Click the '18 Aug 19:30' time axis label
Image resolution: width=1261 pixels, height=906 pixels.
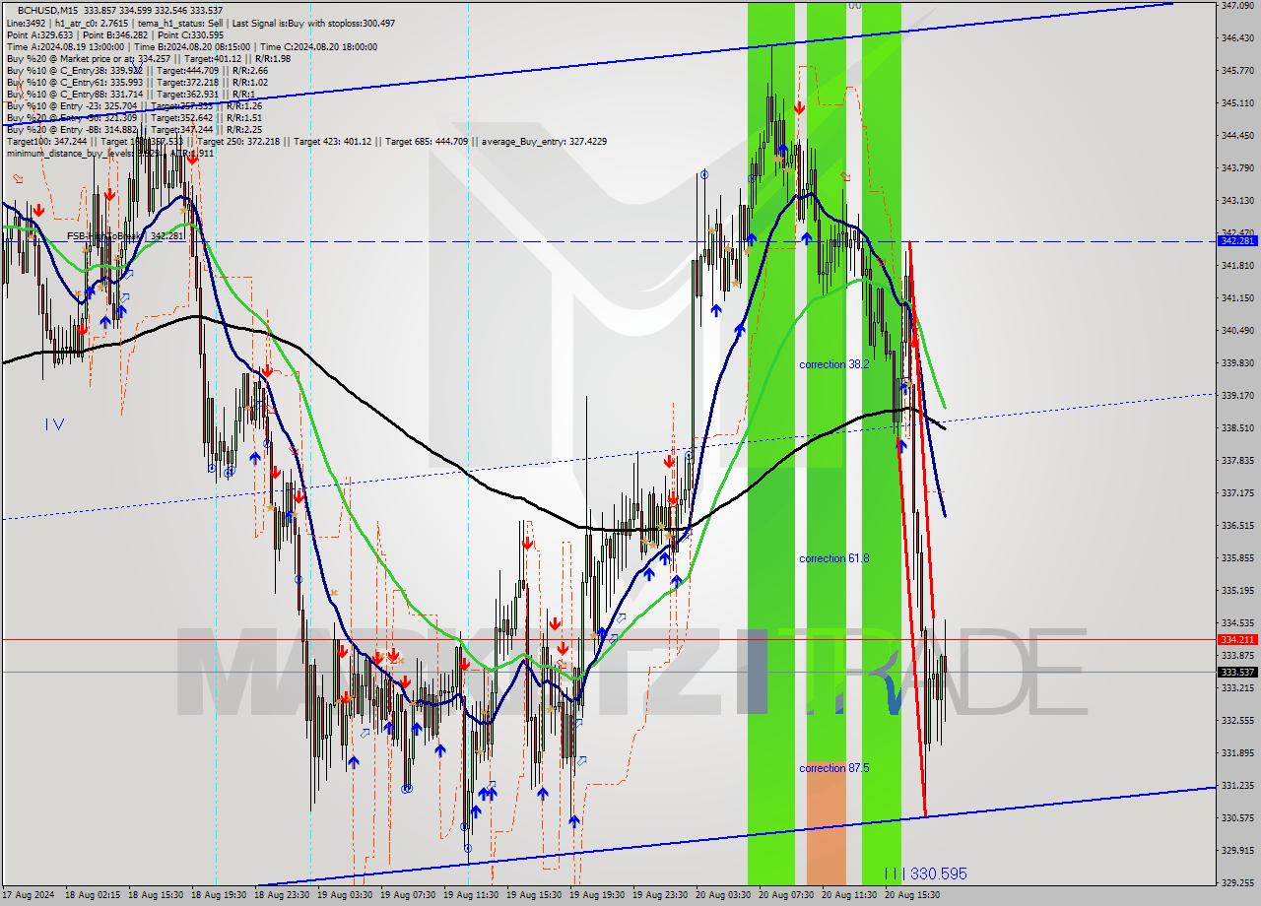pos(218,895)
